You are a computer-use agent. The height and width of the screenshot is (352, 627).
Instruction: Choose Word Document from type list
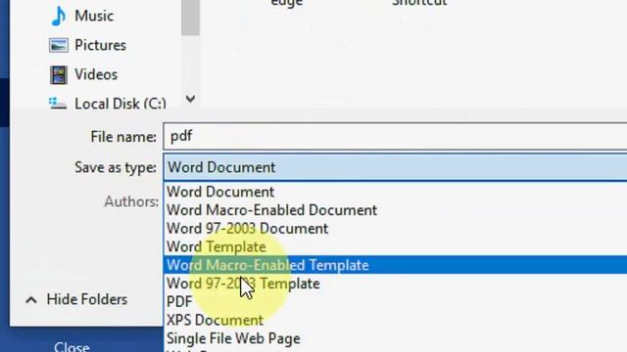(395, 192)
